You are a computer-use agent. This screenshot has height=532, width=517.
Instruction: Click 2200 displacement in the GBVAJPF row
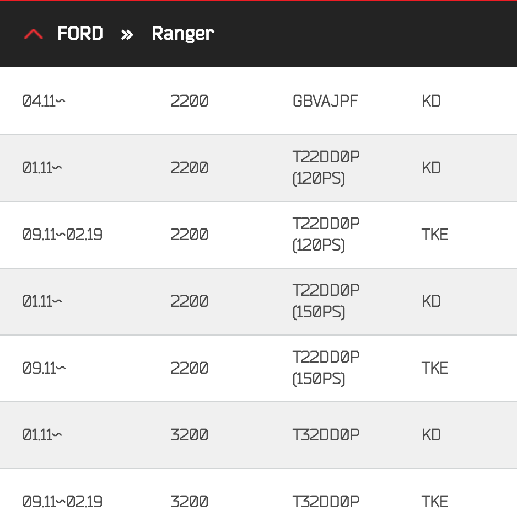coord(190,101)
